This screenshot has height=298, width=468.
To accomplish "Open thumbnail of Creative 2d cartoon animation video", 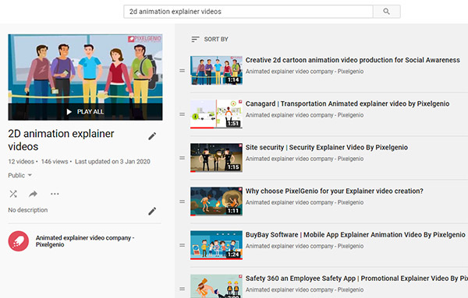I will pos(216,70).
